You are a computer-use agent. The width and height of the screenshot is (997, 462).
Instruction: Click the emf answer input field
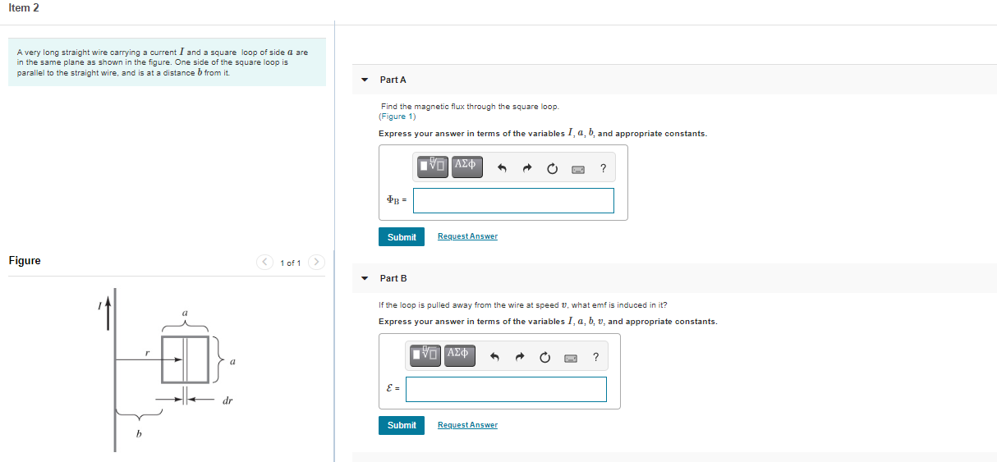pos(506,389)
